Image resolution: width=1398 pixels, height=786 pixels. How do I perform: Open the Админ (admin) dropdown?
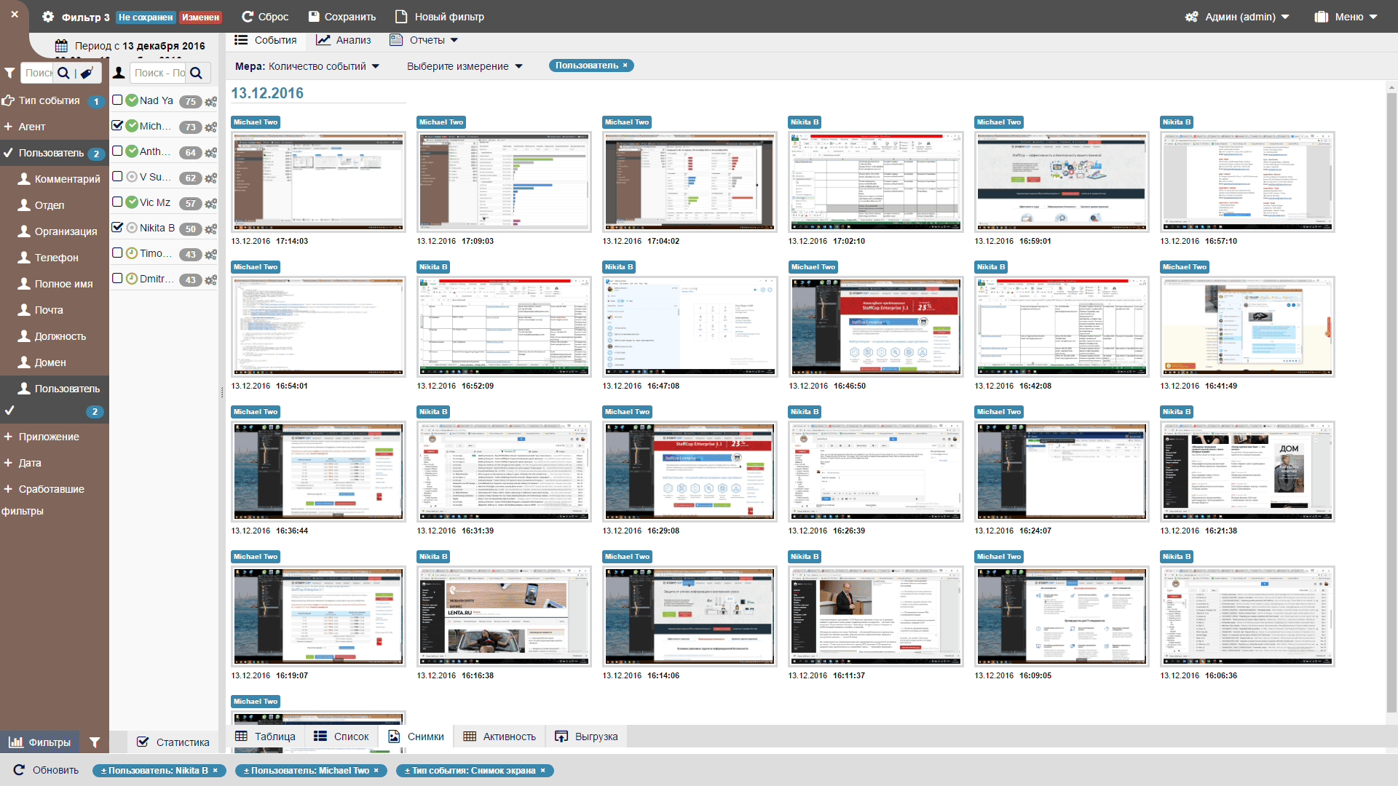pyautogui.click(x=1238, y=17)
